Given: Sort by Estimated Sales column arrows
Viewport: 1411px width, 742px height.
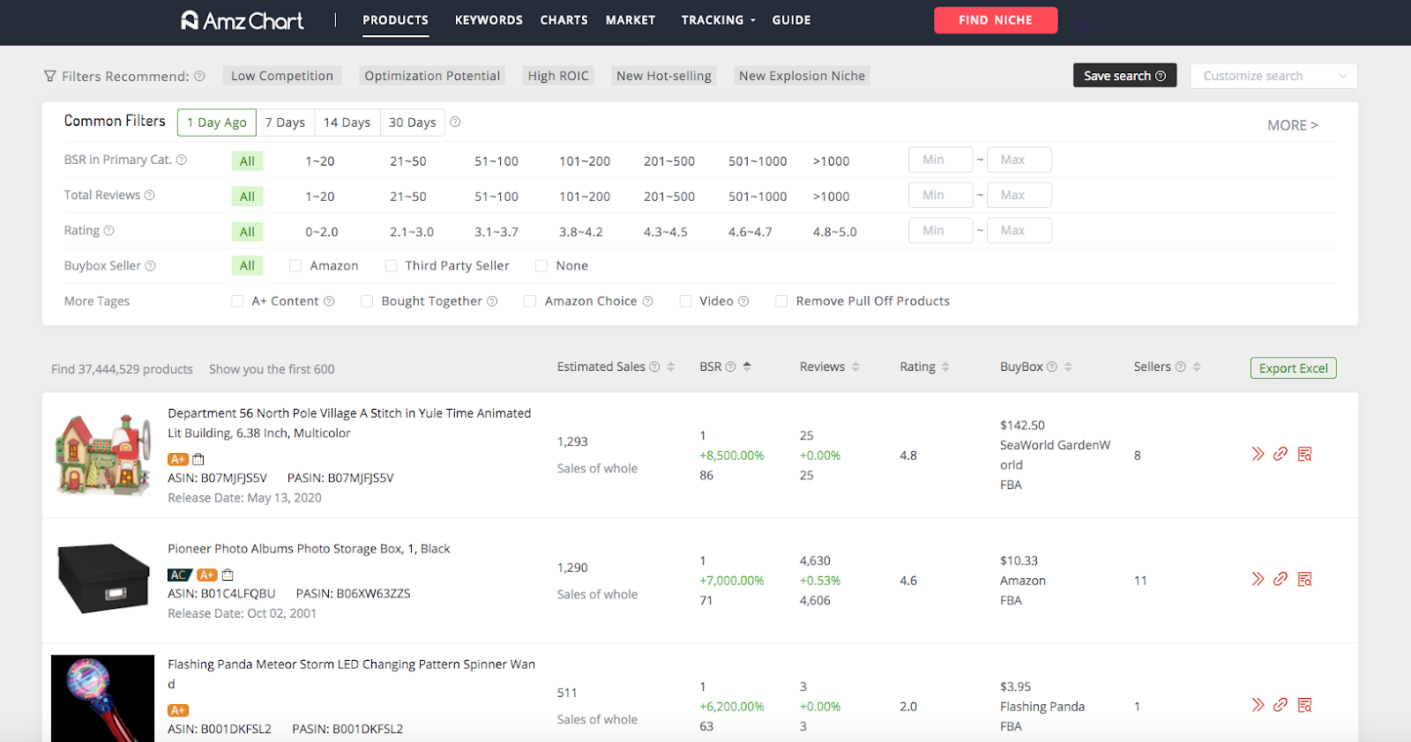Looking at the screenshot, I should coord(671,367).
